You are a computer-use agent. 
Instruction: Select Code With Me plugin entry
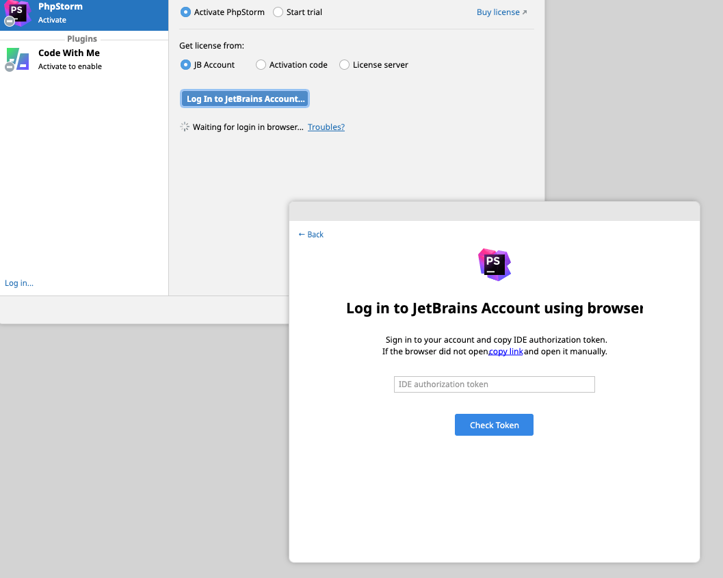tap(84, 60)
